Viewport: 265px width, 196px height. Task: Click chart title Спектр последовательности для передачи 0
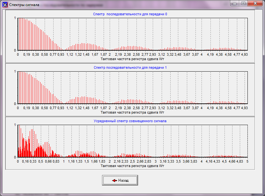[x=130, y=14]
